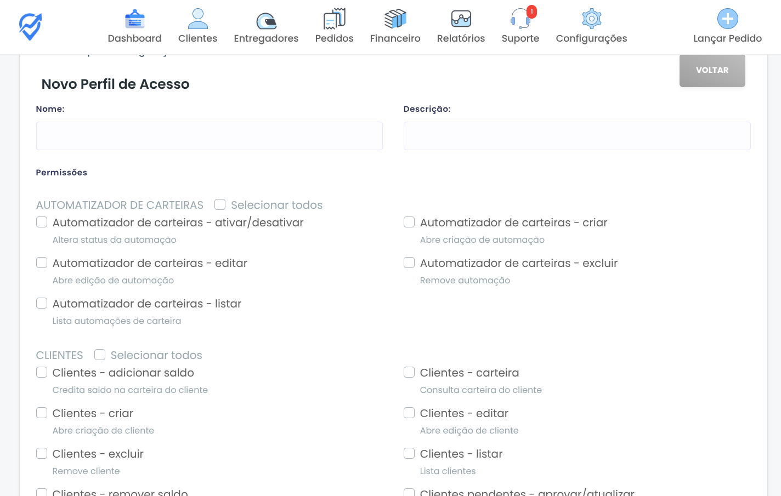Viewport: 781px width, 496px height.
Task: Open the Financeiro money icon
Action: point(395,19)
